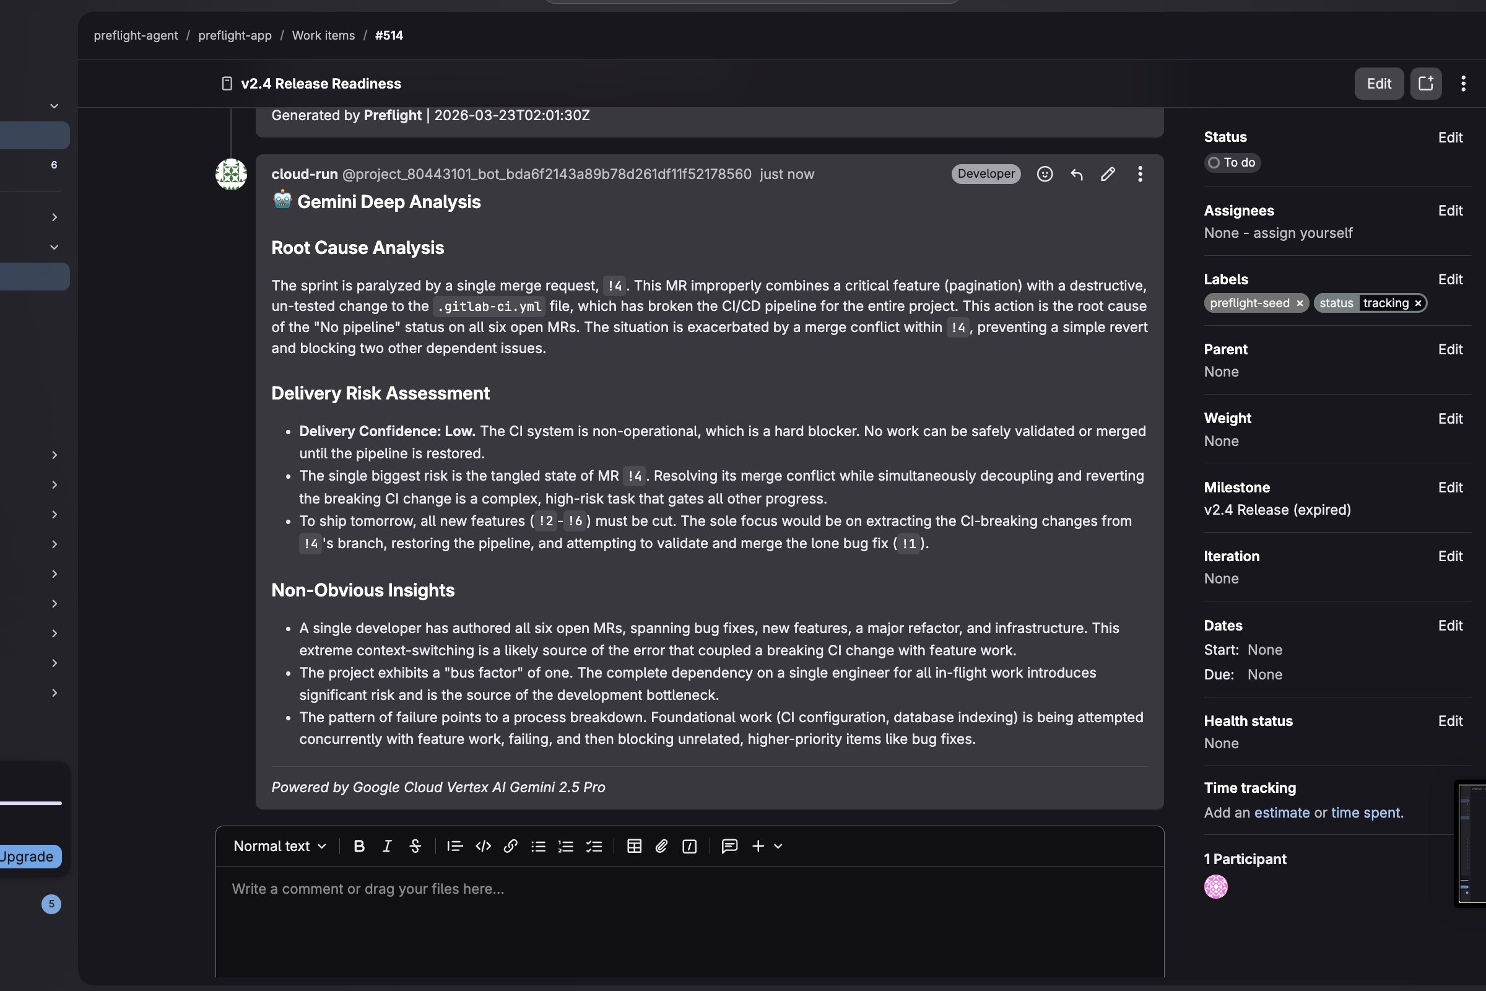Attach a file with the paperclip icon
The image size is (1486, 991).
click(661, 846)
